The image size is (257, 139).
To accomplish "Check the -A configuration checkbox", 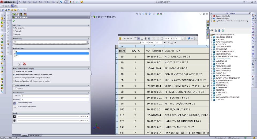I will (14, 51).
